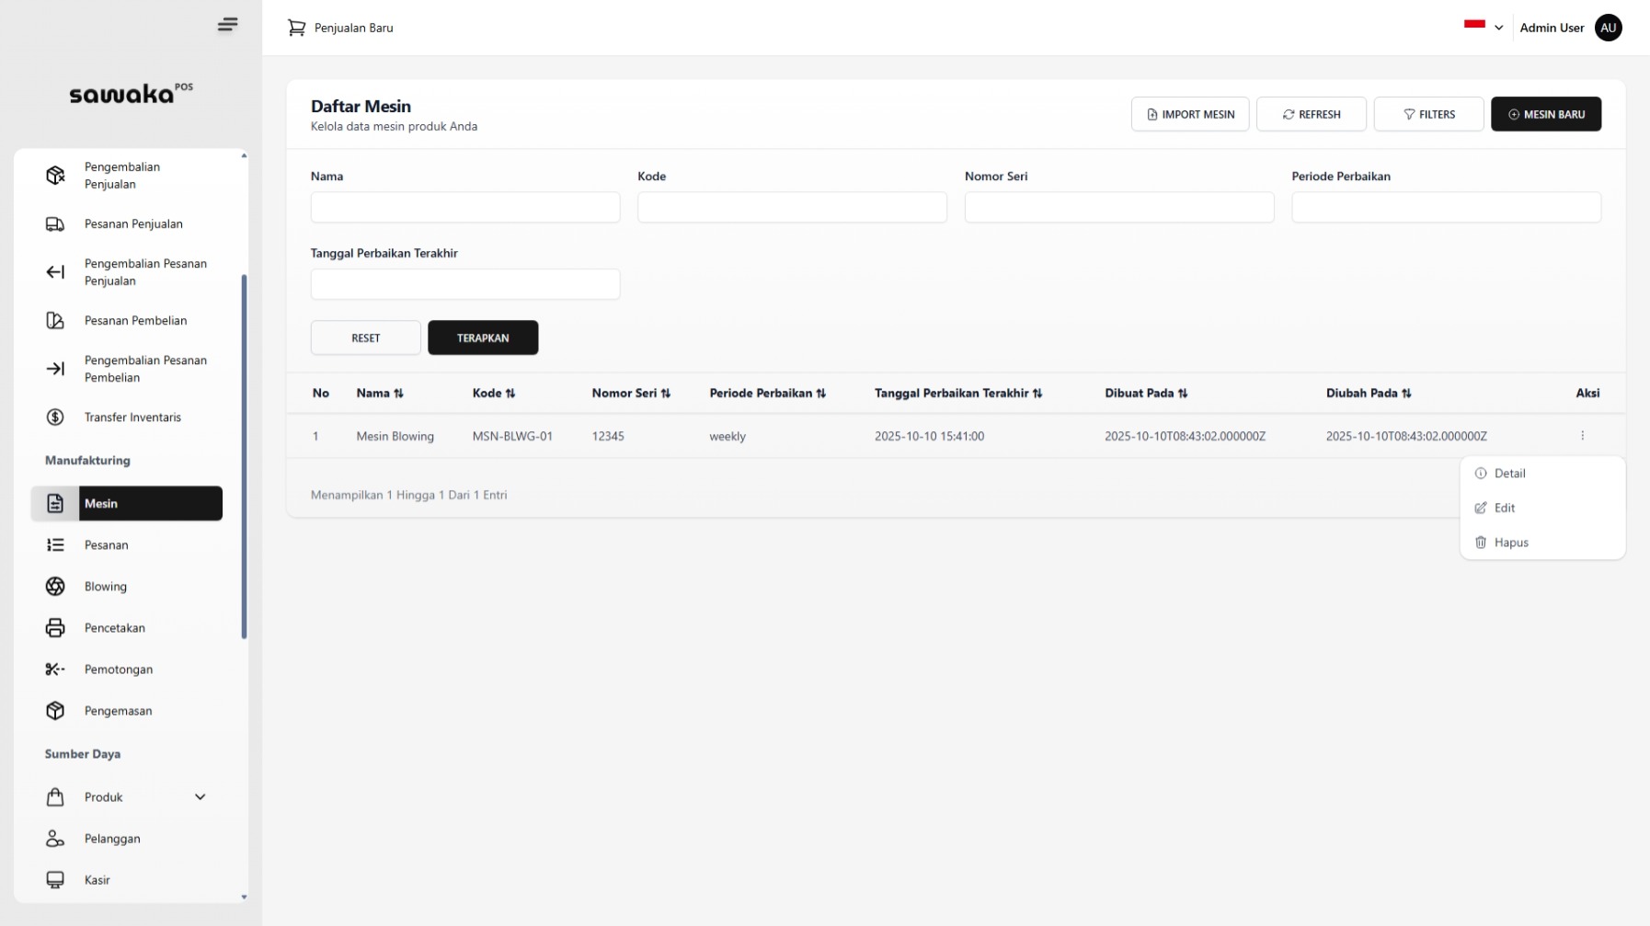Click the Admin User AU avatar
Viewport: 1650px width, 926px height.
click(1608, 28)
